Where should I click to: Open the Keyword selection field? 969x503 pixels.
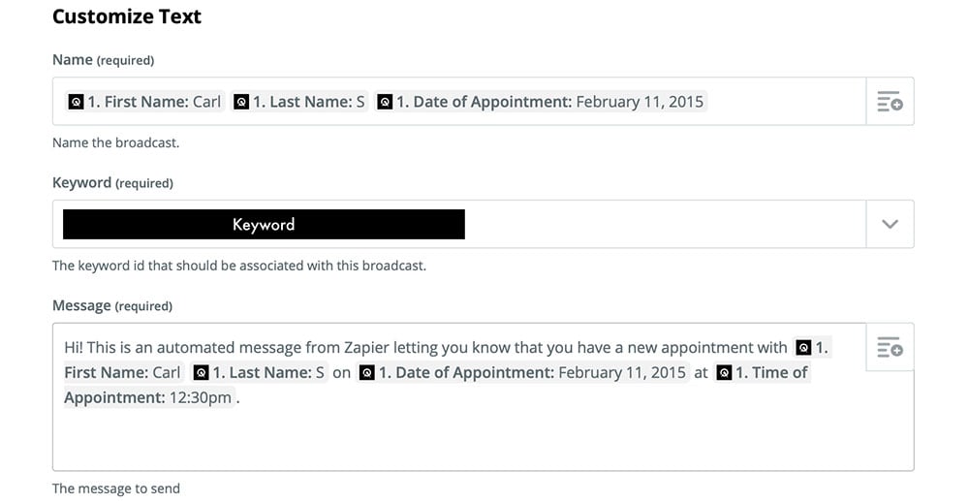[457, 224]
